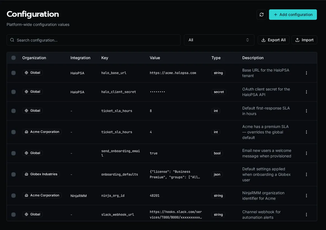Click the Organization column header

tap(34, 58)
